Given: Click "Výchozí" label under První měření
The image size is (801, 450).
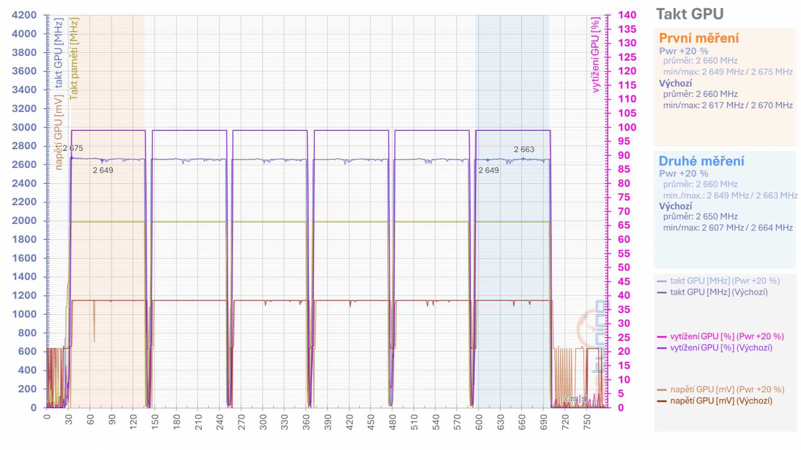Looking at the screenshot, I should [x=675, y=83].
